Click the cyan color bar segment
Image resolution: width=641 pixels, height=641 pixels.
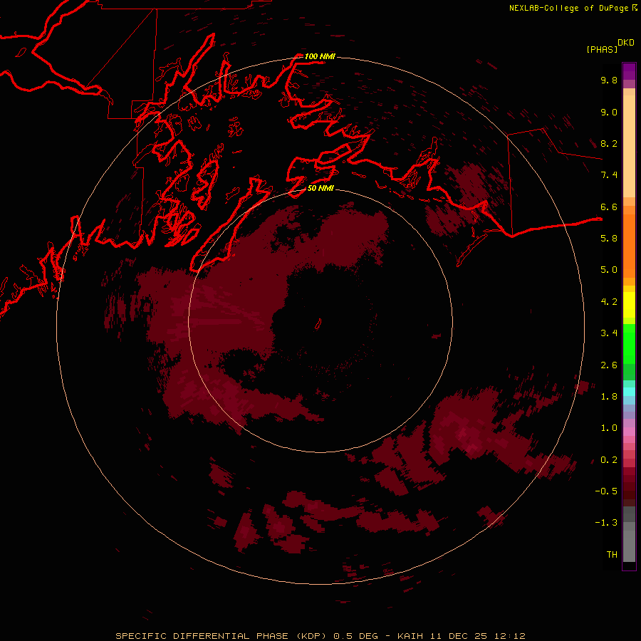pos(629,392)
